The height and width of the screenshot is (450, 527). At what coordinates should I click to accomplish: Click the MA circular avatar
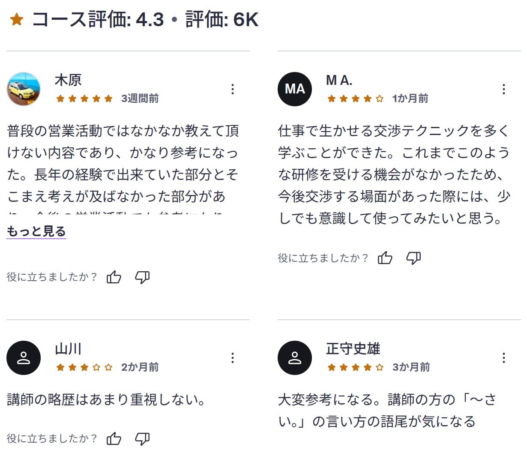click(295, 89)
